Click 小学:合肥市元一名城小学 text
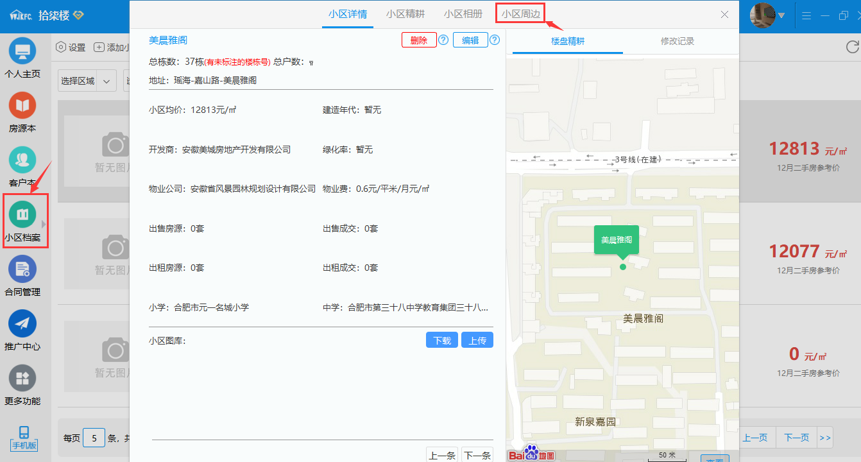861x462 pixels. (199, 307)
